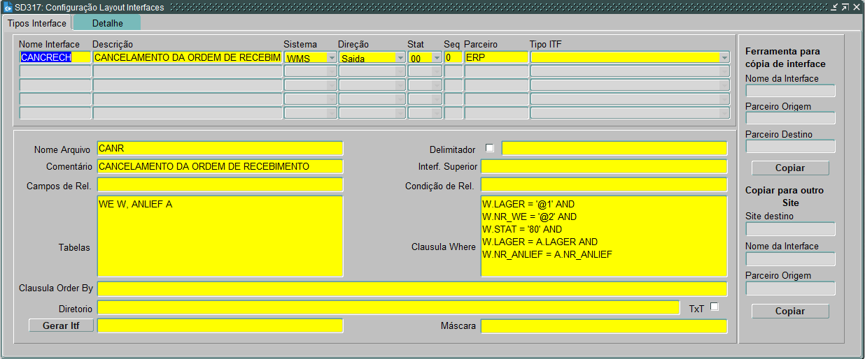Screen dimensions: 865x359
Task: Click the Descrição field with CANCELAMENTO DA ORDEM
Action: [x=188, y=57]
